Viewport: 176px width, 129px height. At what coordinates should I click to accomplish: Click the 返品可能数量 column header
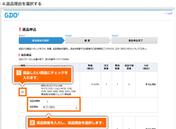129,67
